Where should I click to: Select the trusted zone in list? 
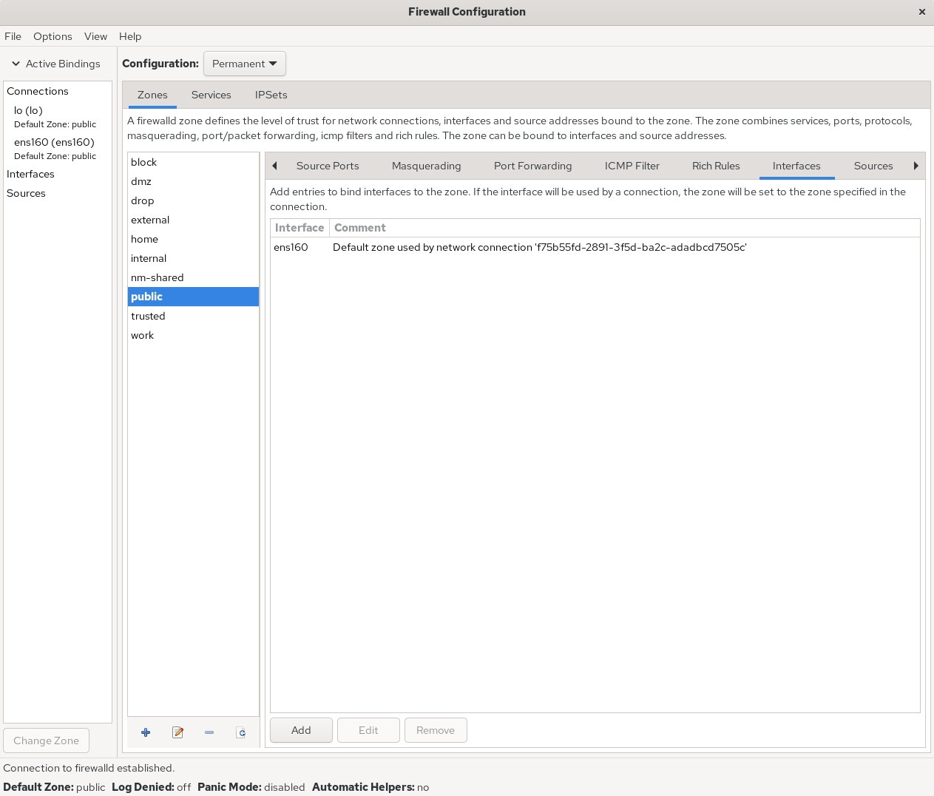click(x=148, y=316)
